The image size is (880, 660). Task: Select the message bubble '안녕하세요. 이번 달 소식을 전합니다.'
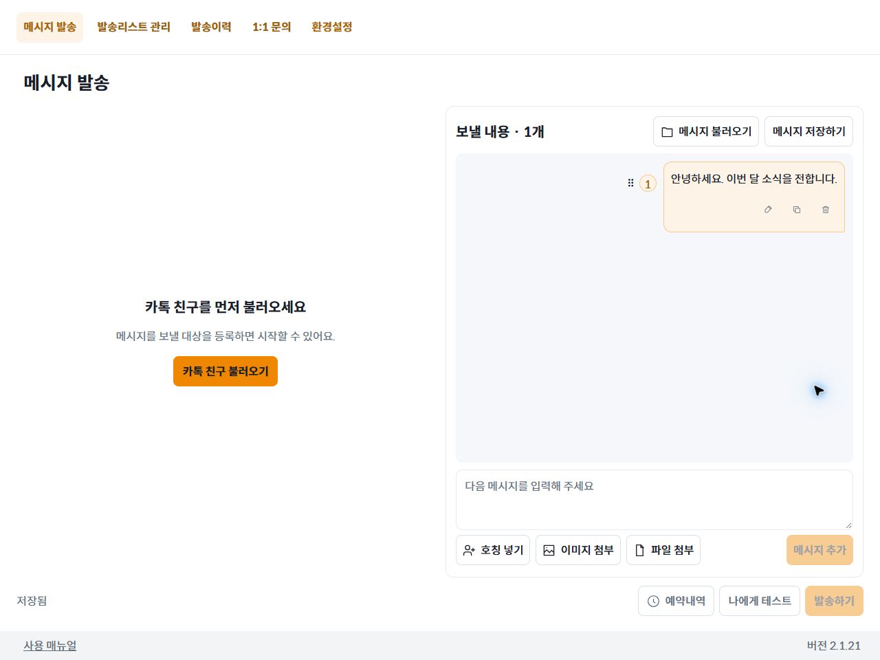[x=754, y=197]
